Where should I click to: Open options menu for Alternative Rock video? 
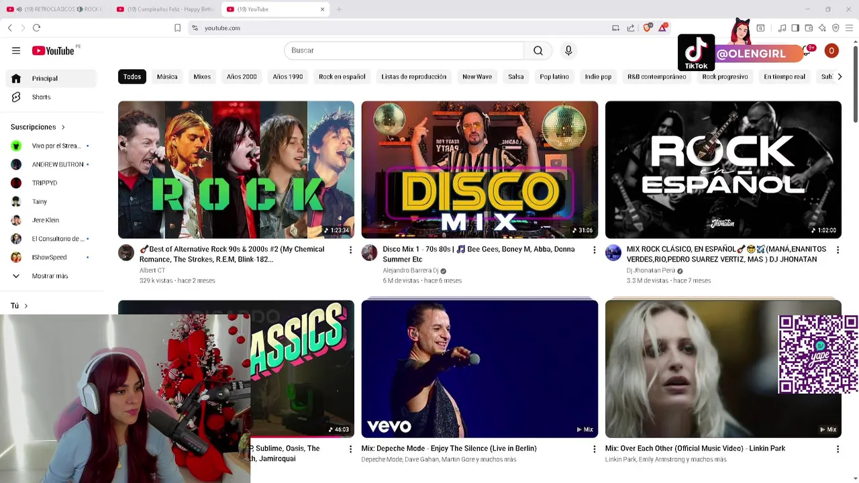point(350,250)
